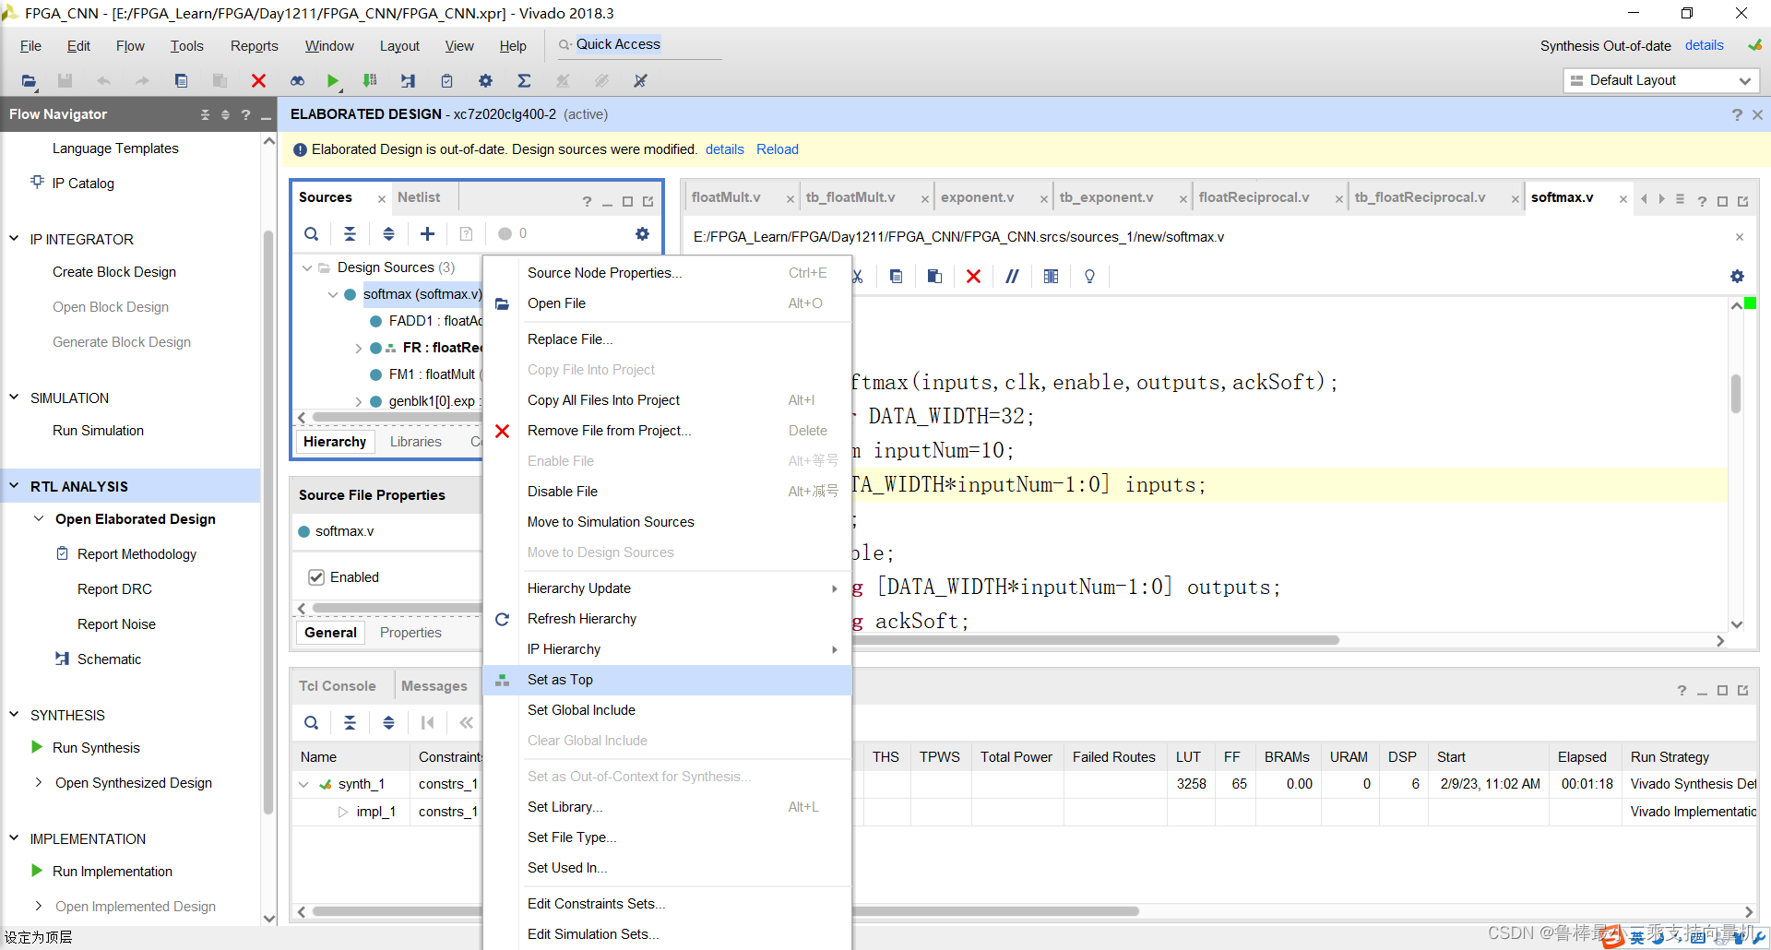This screenshot has height=950, width=1771.
Task: Click the column selection mode editor icon
Action: pyautogui.click(x=1051, y=277)
